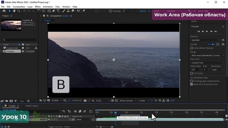Open the 1 View layout dropdown
228x128 pixels.
click(144, 101)
